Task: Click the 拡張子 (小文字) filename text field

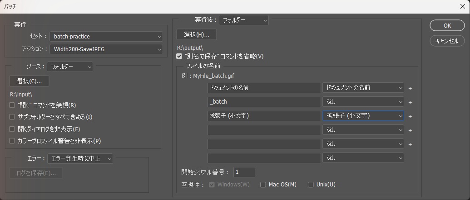Action: coord(264,116)
